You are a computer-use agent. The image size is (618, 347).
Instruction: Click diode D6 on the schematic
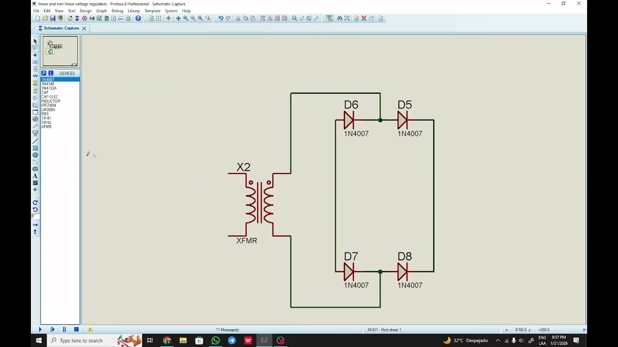click(x=350, y=120)
